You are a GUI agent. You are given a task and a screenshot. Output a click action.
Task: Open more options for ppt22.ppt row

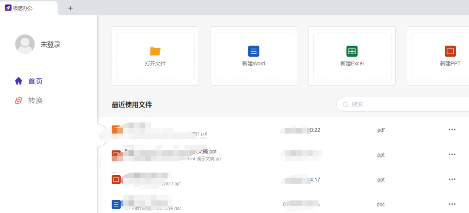(452, 179)
